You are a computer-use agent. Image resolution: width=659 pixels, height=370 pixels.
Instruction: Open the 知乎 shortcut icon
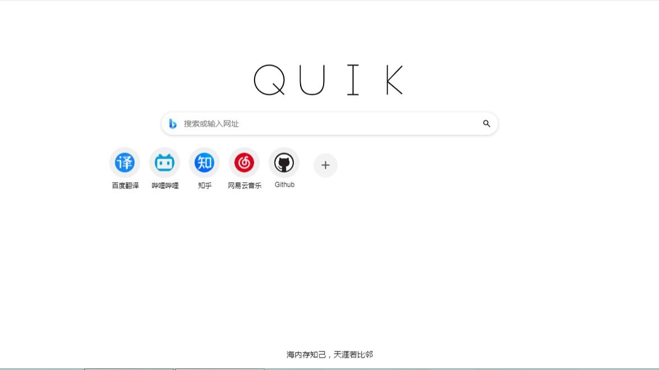[204, 163]
